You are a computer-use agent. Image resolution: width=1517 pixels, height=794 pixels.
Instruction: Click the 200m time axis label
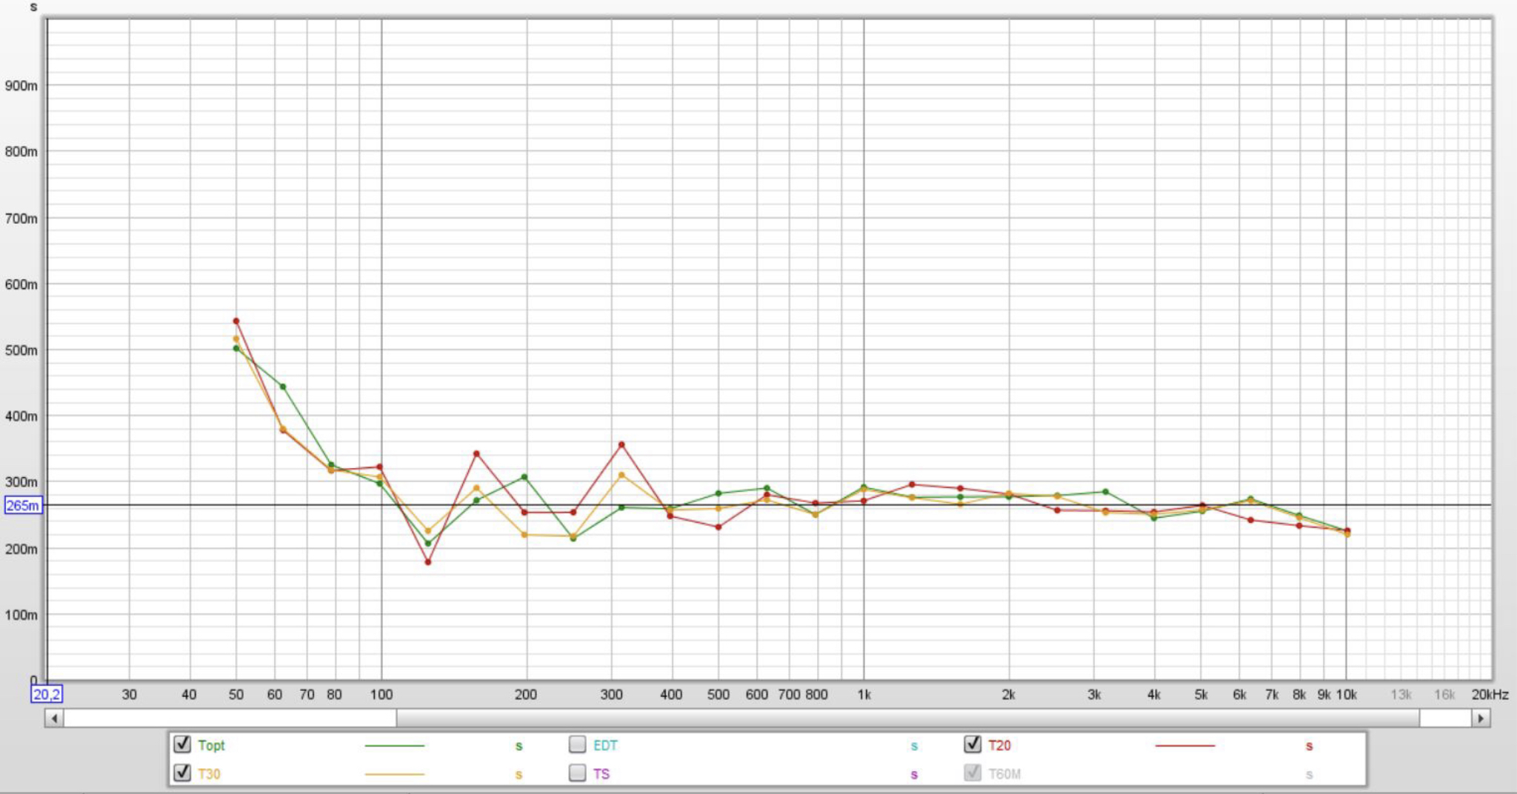click(x=21, y=549)
